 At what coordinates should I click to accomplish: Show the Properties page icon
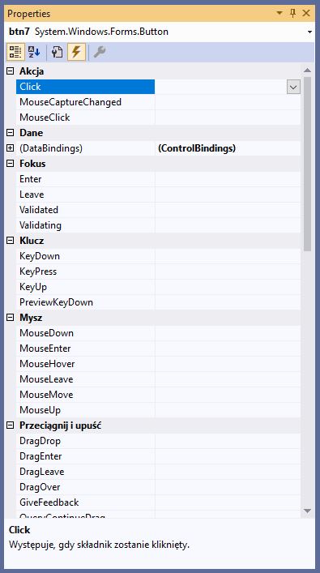point(57,52)
